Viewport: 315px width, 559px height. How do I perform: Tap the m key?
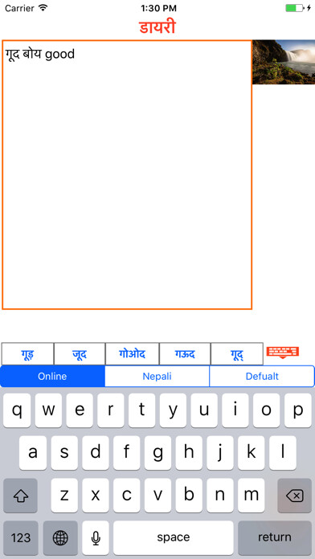coord(252,496)
